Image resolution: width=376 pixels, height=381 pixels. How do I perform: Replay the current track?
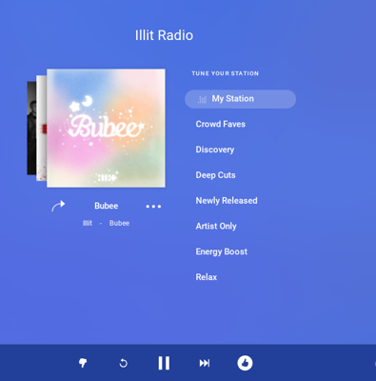[124, 363]
